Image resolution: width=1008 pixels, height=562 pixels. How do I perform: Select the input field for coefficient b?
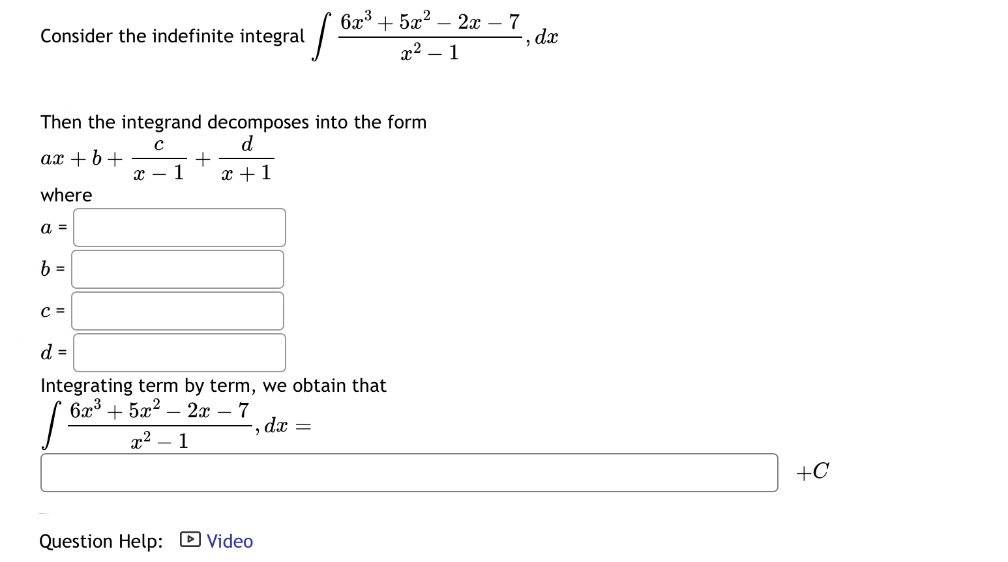(177, 269)
